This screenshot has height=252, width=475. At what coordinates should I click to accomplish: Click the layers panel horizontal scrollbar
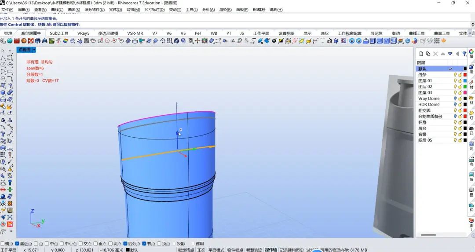pyautogui.click(x=428, y=235)
